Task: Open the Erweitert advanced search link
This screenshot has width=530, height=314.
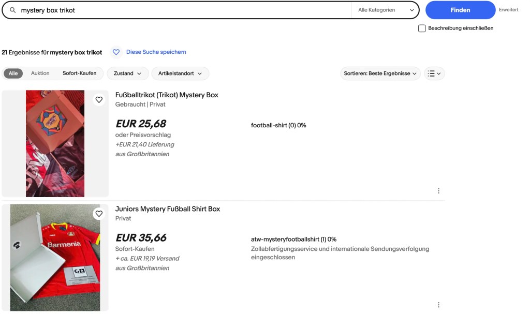Action: click(x=508, y=10)
